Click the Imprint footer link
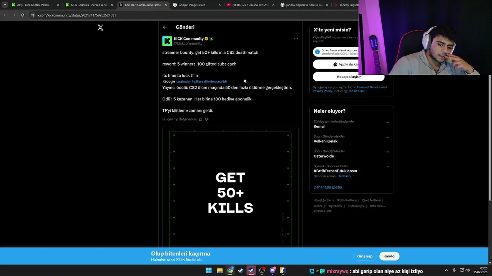The image size is (492, 276). (x=318, y=206)
